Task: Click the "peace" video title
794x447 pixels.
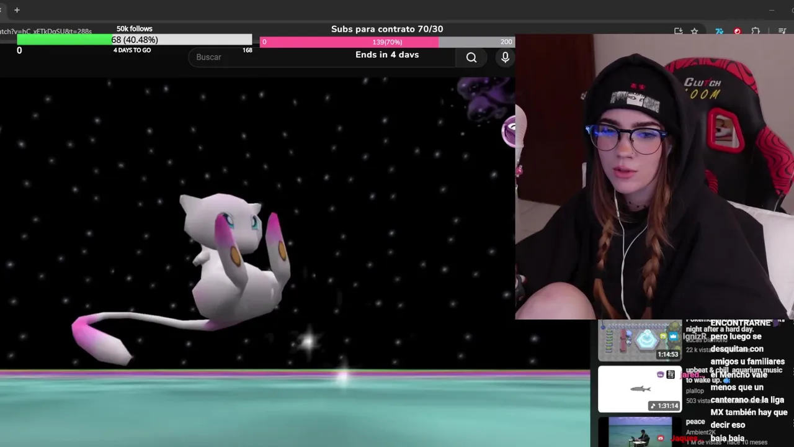Action: pyautogui.click(x=695, y=422)
